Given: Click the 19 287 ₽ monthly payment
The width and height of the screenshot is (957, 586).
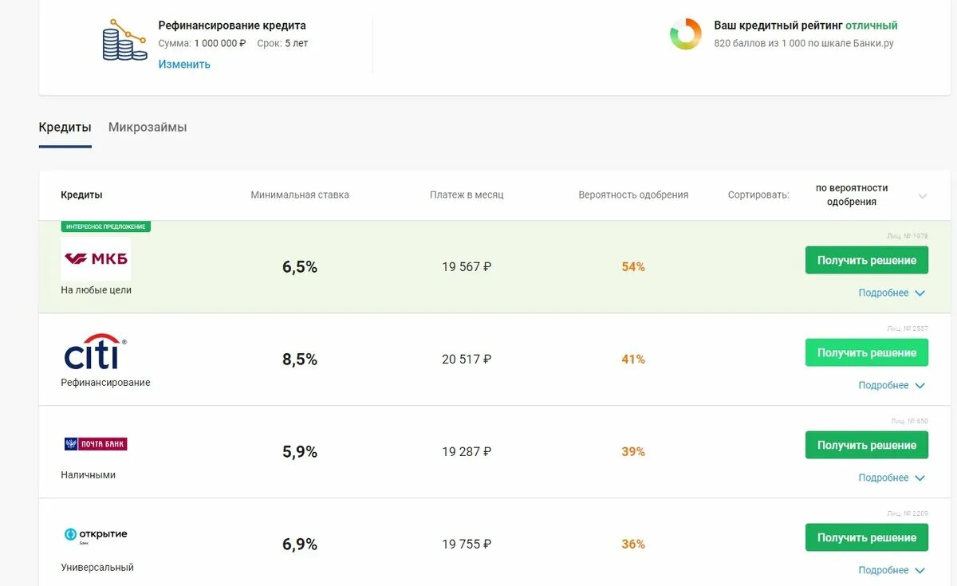Looking at the screenshot, I should tap(467, 452).
